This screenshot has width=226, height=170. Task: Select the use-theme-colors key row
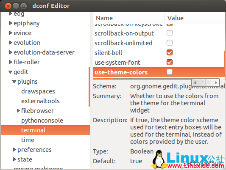pos(159,72)
